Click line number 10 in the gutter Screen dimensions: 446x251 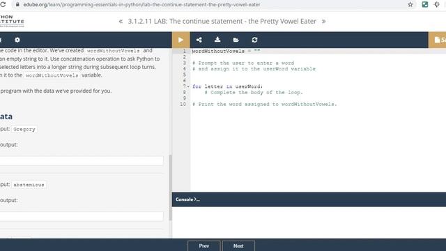point(183,105)
